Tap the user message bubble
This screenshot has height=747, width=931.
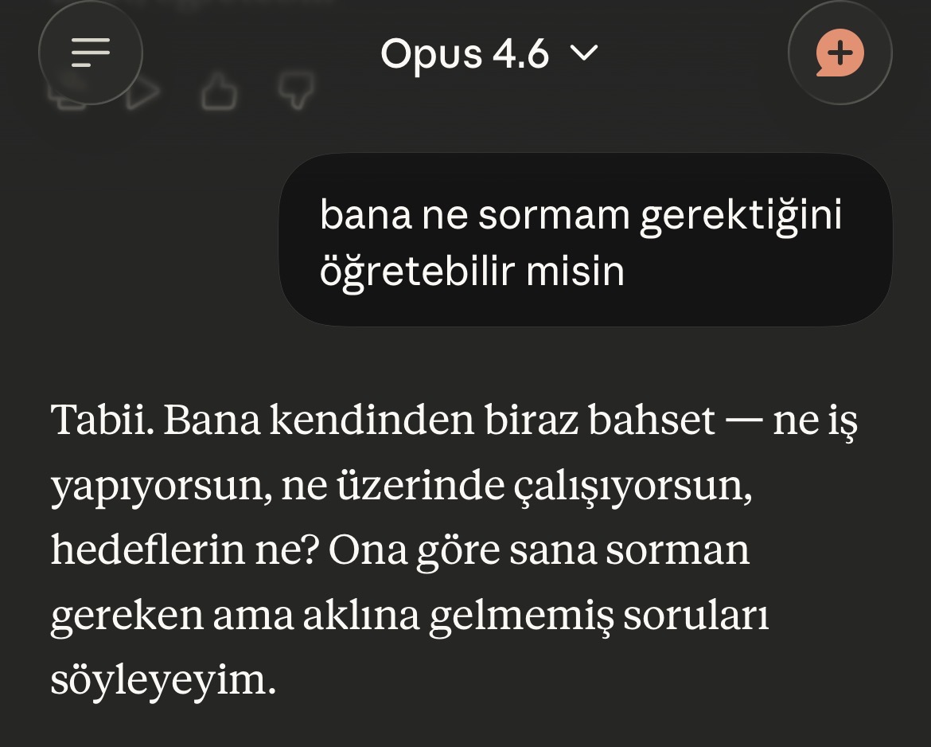pyautogui.click(x=585, y=240)
